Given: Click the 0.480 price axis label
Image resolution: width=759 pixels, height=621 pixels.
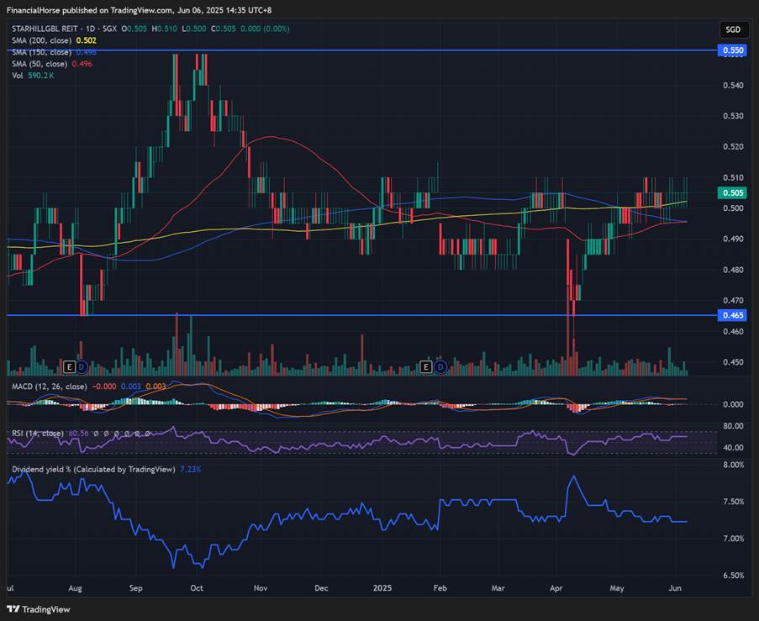Looking at the screenshot, I should (x=733, y=270).
